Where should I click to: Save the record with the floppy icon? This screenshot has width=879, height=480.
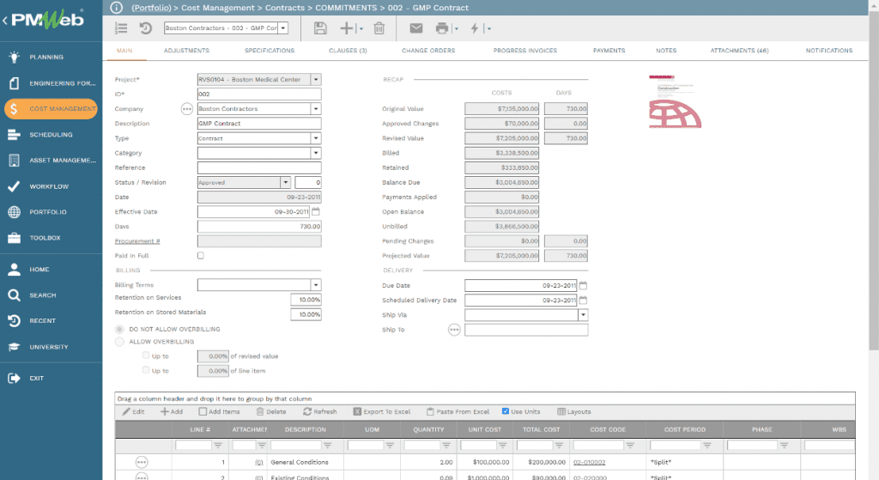pyautogui.click(x=320, y=28)
